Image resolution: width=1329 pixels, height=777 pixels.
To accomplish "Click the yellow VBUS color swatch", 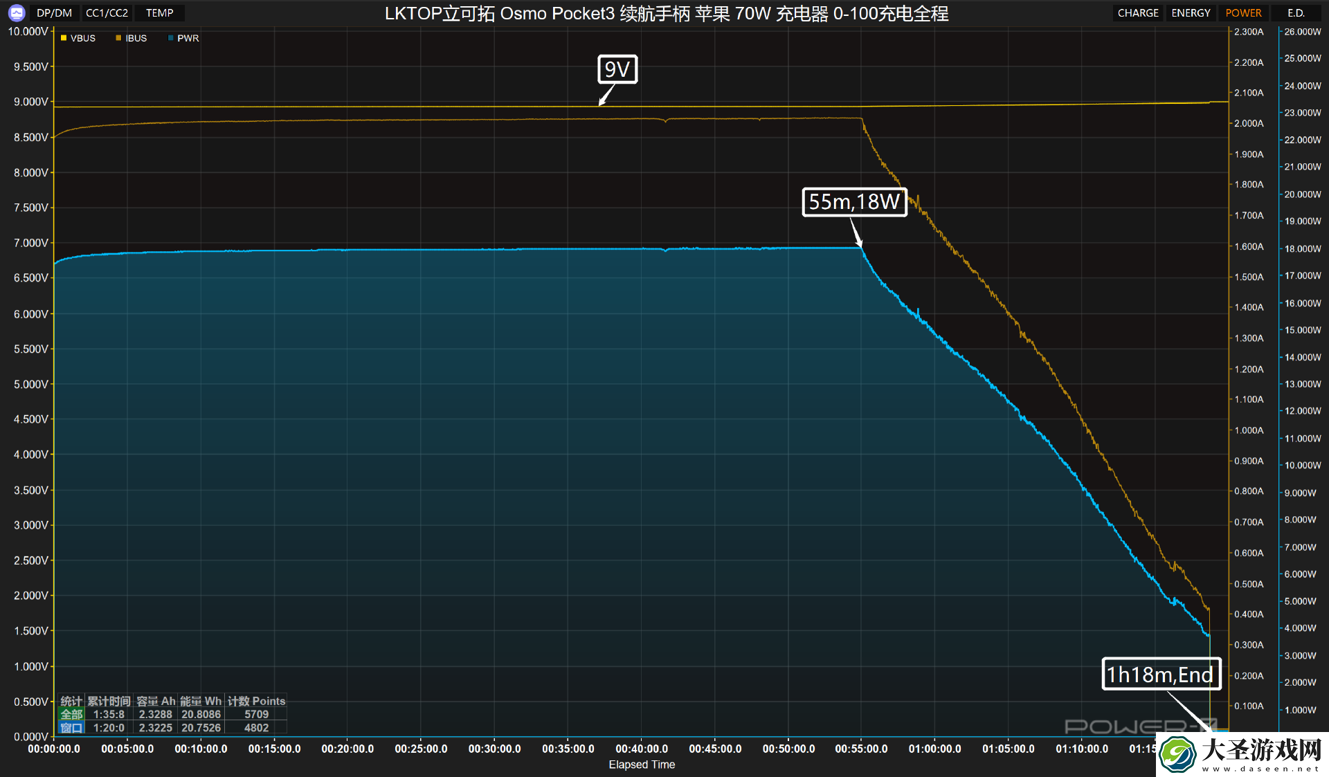I will click(64, 38).
